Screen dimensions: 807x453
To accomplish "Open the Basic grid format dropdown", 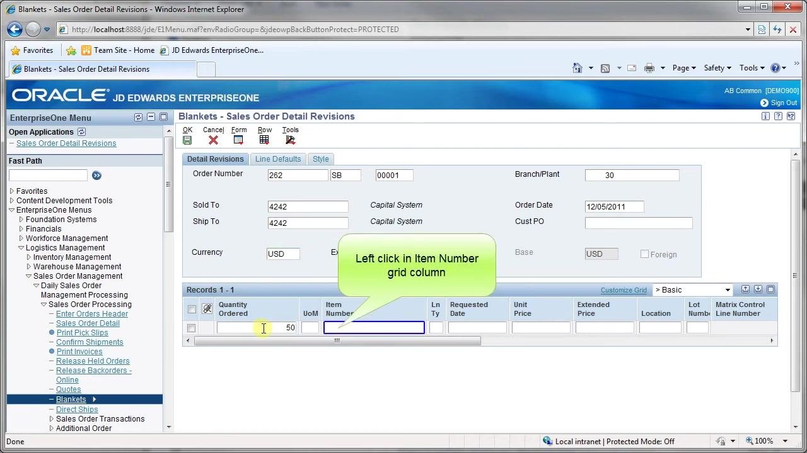I will pyautogui.click(x=727, y=290).
